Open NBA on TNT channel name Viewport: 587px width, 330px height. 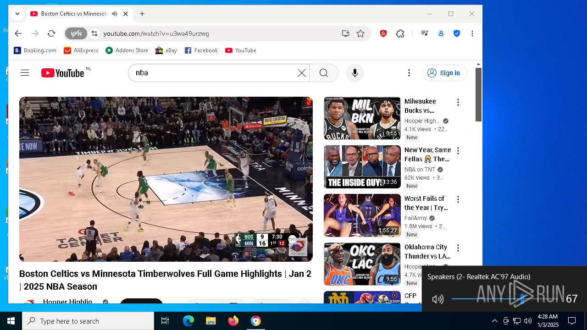click(x=420, y=170)
